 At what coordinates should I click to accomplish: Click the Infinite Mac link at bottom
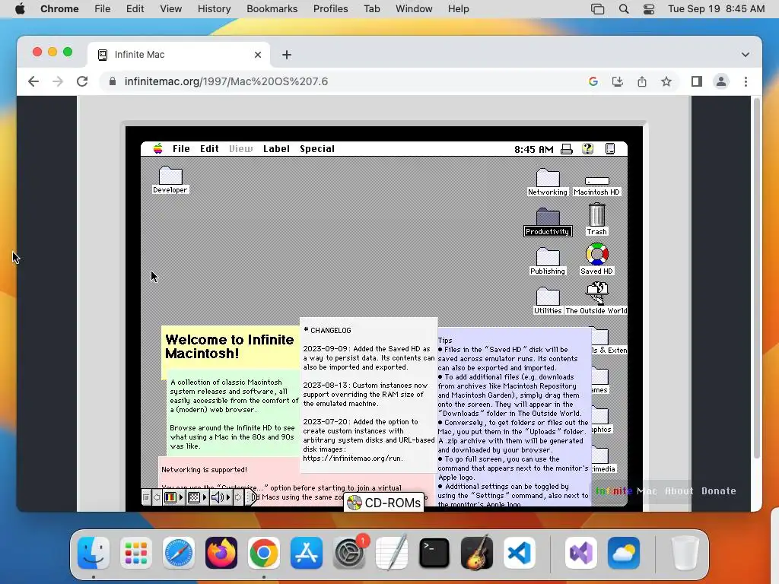coord(626,490)
